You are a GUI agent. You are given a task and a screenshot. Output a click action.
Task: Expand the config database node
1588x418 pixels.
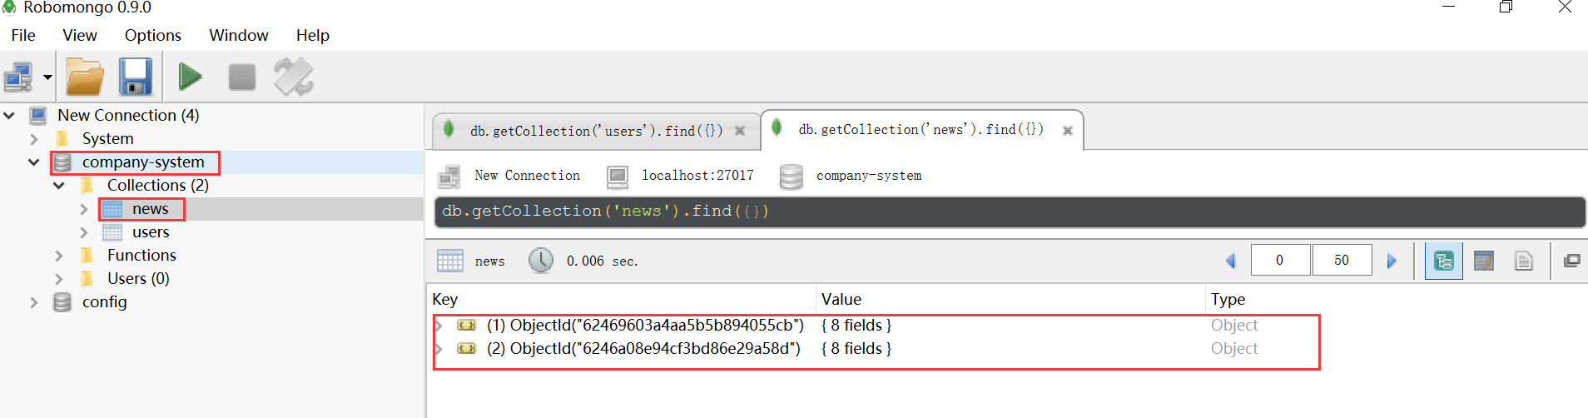34,302
